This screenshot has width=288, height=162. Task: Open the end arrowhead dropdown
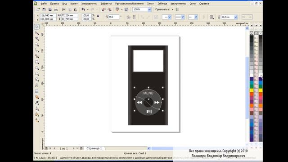coord(196,17)
